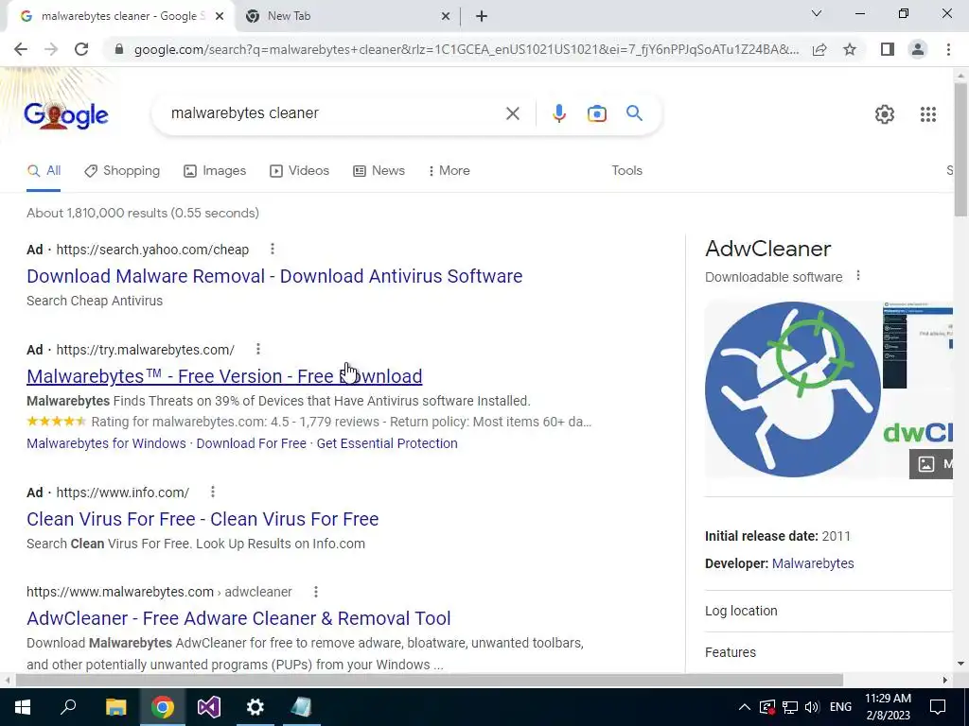The width and height of the screenshot is (969, 726).
Task: Open the Chrome profile icon
Action: click(918, 49)
